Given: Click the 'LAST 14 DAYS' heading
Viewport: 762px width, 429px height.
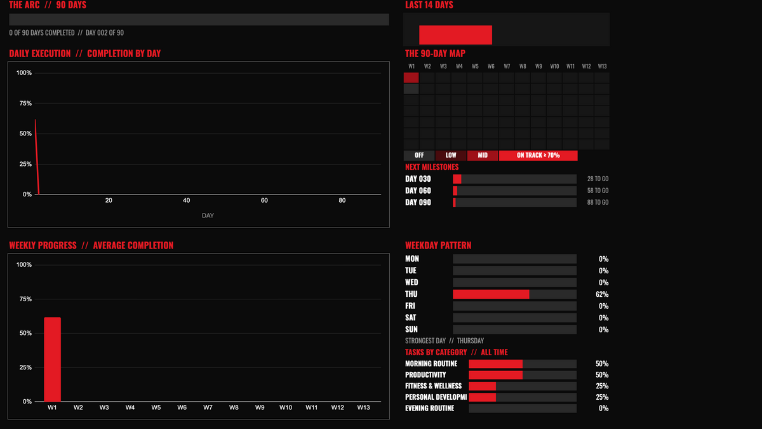Looking at the screenshot, I should [429, 5].
